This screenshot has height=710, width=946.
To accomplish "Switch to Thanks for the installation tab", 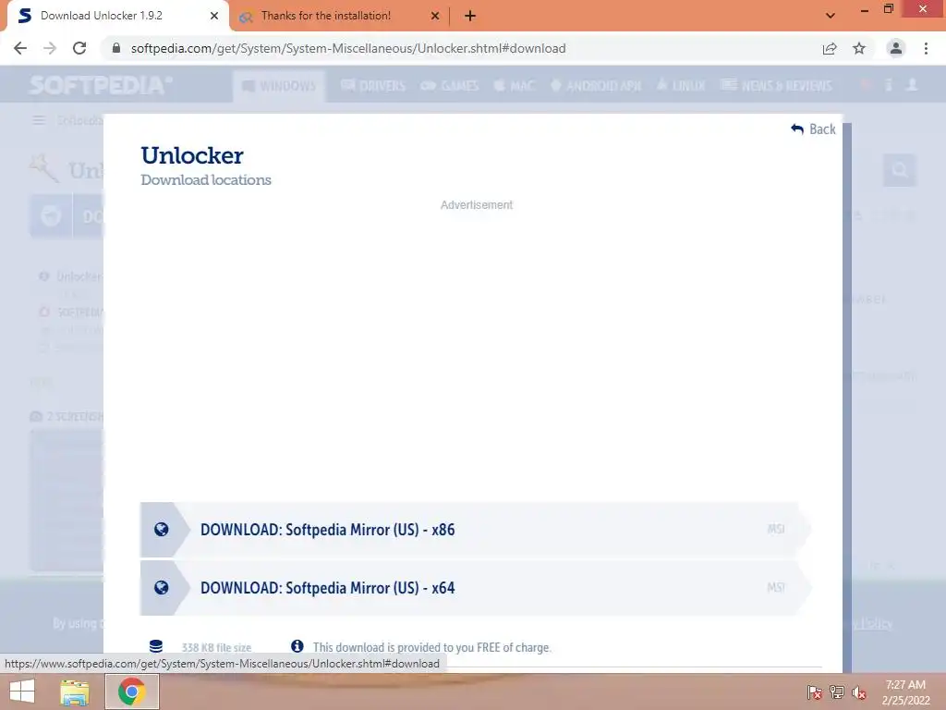I will [340, 16].
